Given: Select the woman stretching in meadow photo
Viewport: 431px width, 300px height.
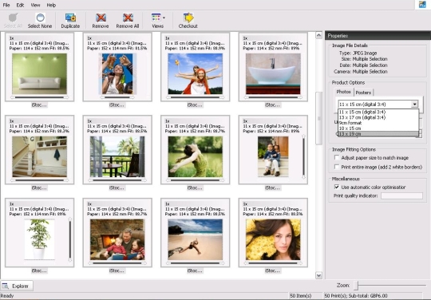Looking at the screenshot, I should click(196, 157).
